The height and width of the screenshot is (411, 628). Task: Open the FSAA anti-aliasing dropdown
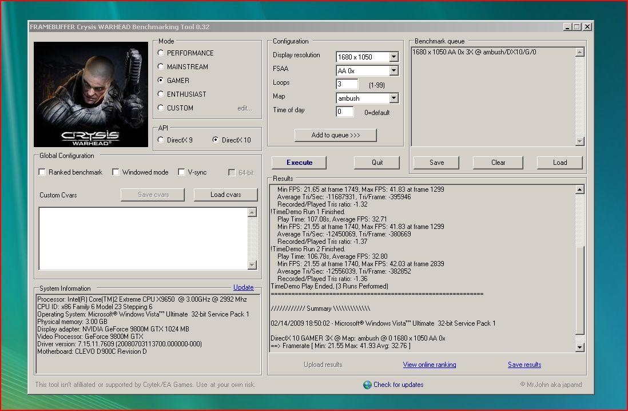coord(394,70)
